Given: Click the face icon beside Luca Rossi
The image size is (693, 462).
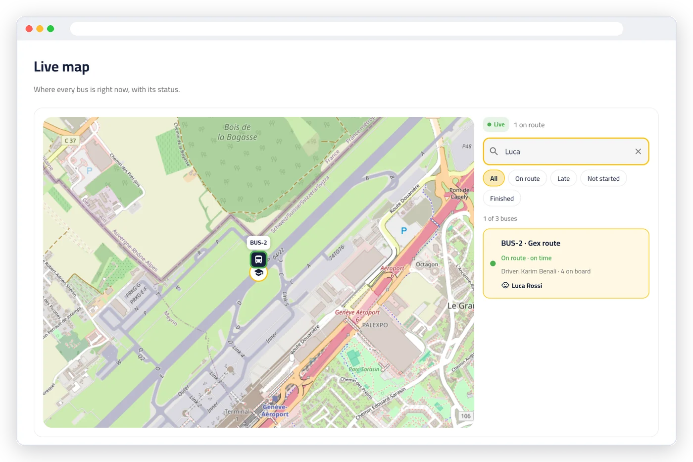Looking at the screenshot, I should point(505,285).
